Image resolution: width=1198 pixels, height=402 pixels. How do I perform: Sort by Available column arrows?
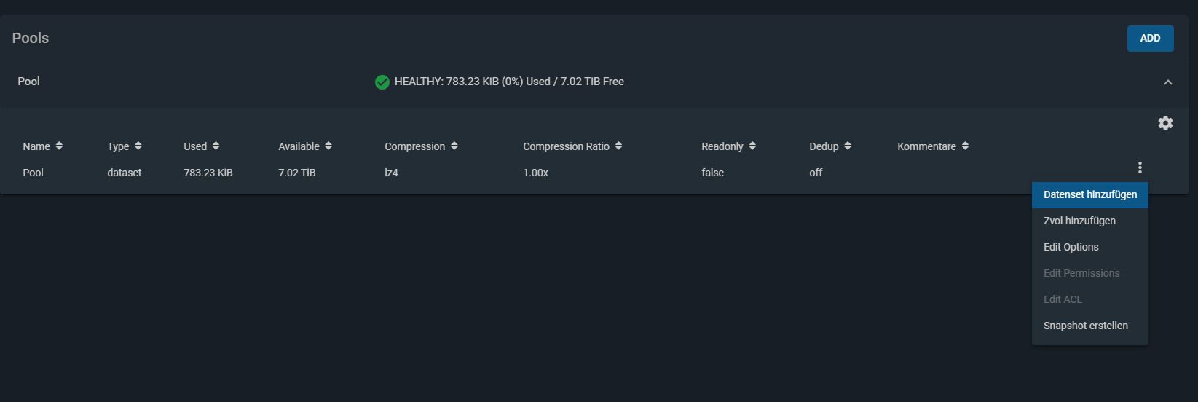tap(328, 146)
